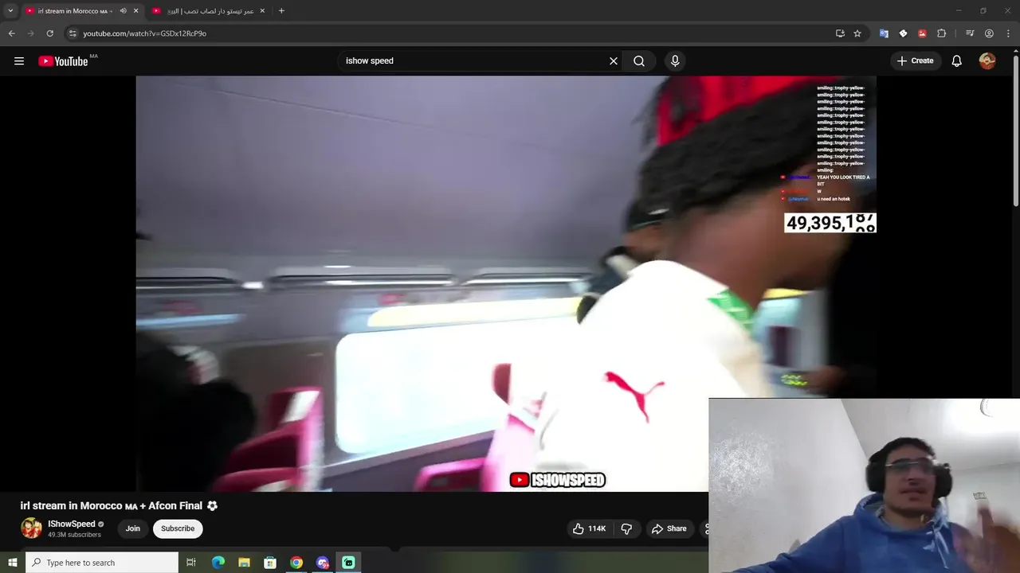Image resolution: width=1020 pixels, height=573 pixels.
Task: Close the Arabic-titled tab
Action: coord(262,11)
